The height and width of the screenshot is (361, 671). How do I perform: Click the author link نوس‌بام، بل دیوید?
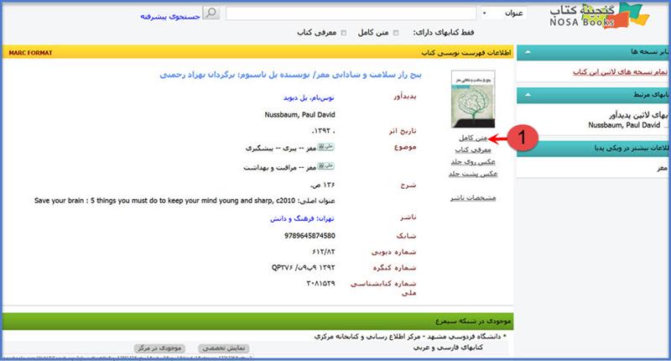pos(311,97)
